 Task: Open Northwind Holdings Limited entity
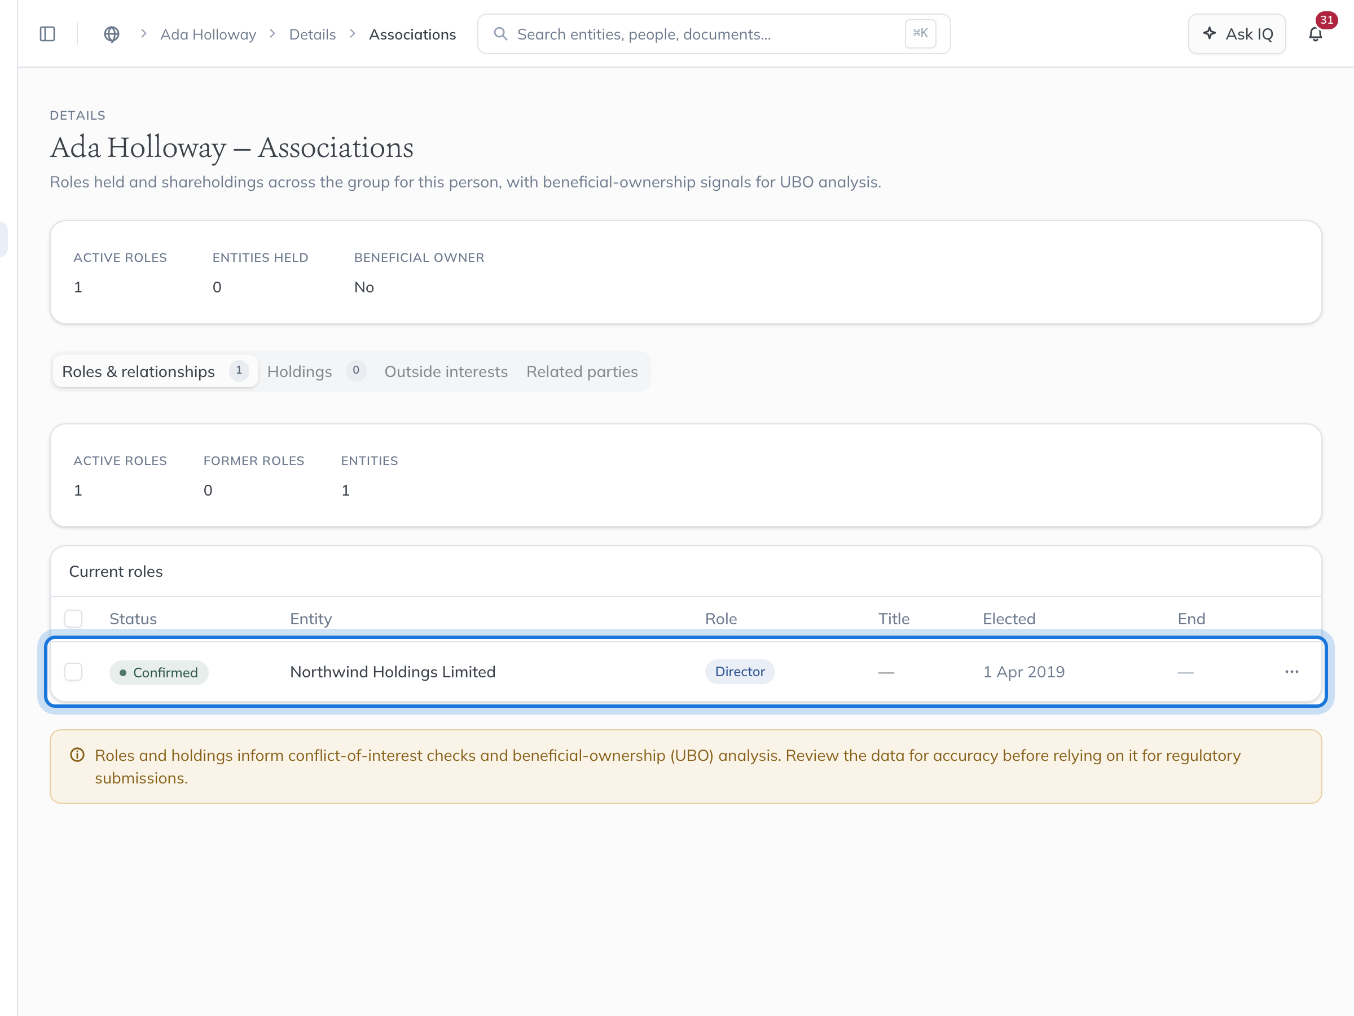click(392, 672)
